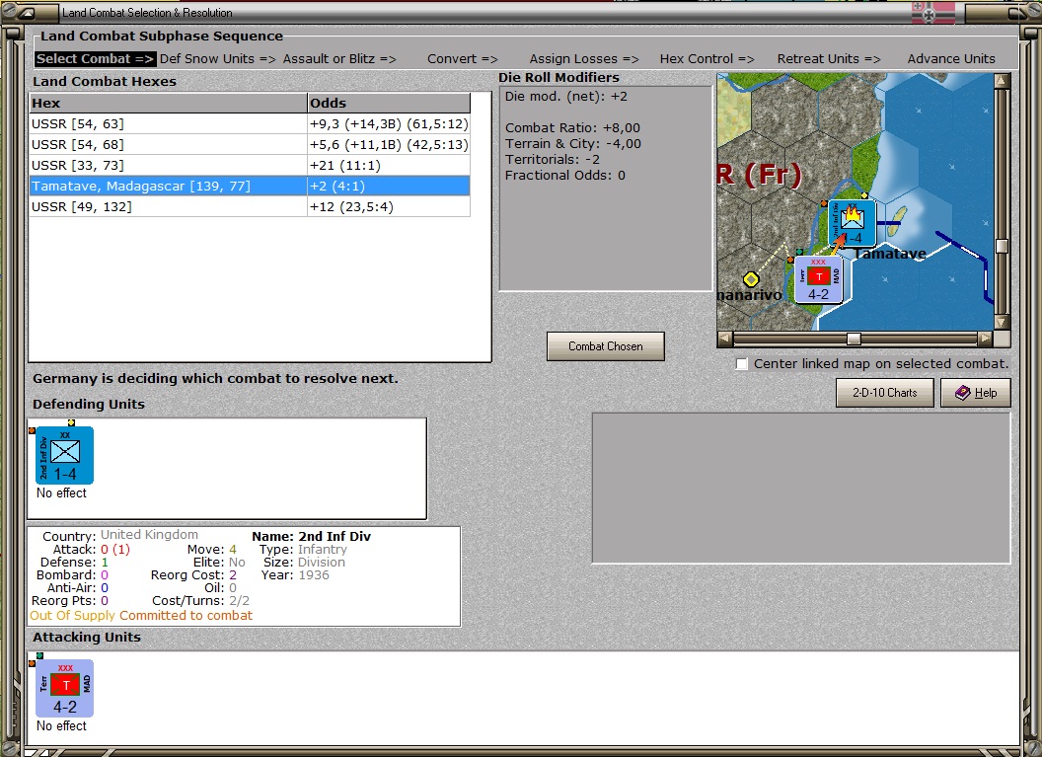
Task: Enable Center linked map on selected combat
Action: coord(742,364)
